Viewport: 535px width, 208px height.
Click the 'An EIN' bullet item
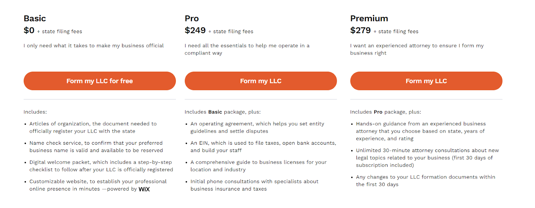[263, 147]
